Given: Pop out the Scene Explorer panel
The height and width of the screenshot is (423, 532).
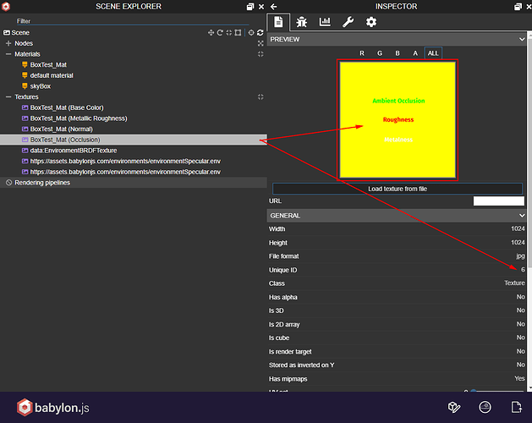Looking at the screenshot, I should pyautogui.click(x=250, y=7).
